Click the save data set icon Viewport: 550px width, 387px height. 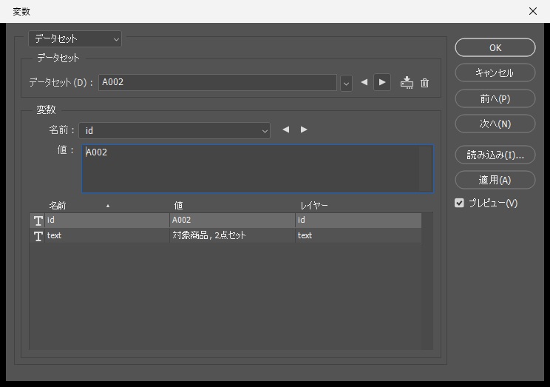(x=407, y=83)
